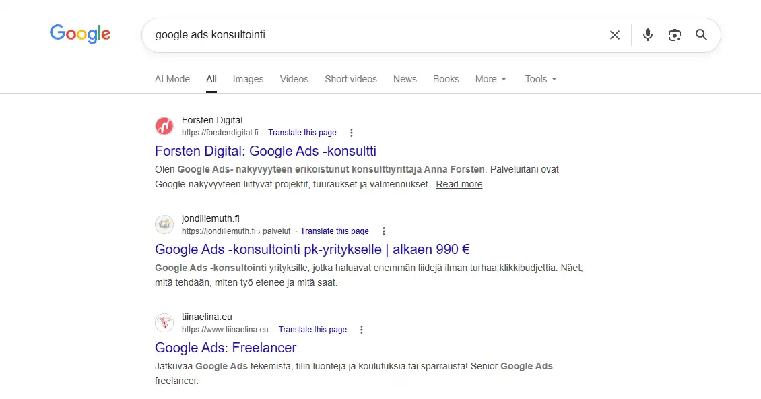This screenshot has height=399, width=761.
Task: Open the three-dot menu beside tiinaelina.eu
Action: click(362, 330)
